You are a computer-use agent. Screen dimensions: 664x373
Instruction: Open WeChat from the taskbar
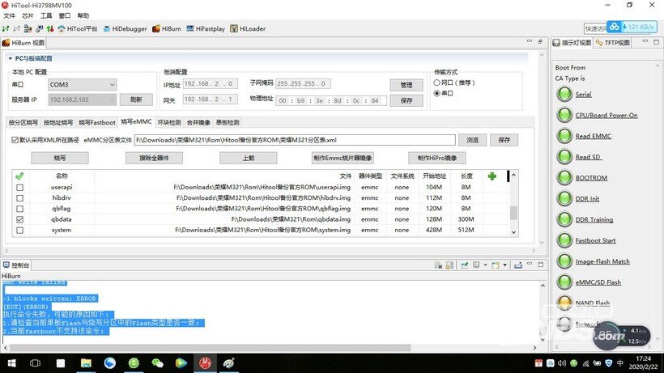click(158, 363)
